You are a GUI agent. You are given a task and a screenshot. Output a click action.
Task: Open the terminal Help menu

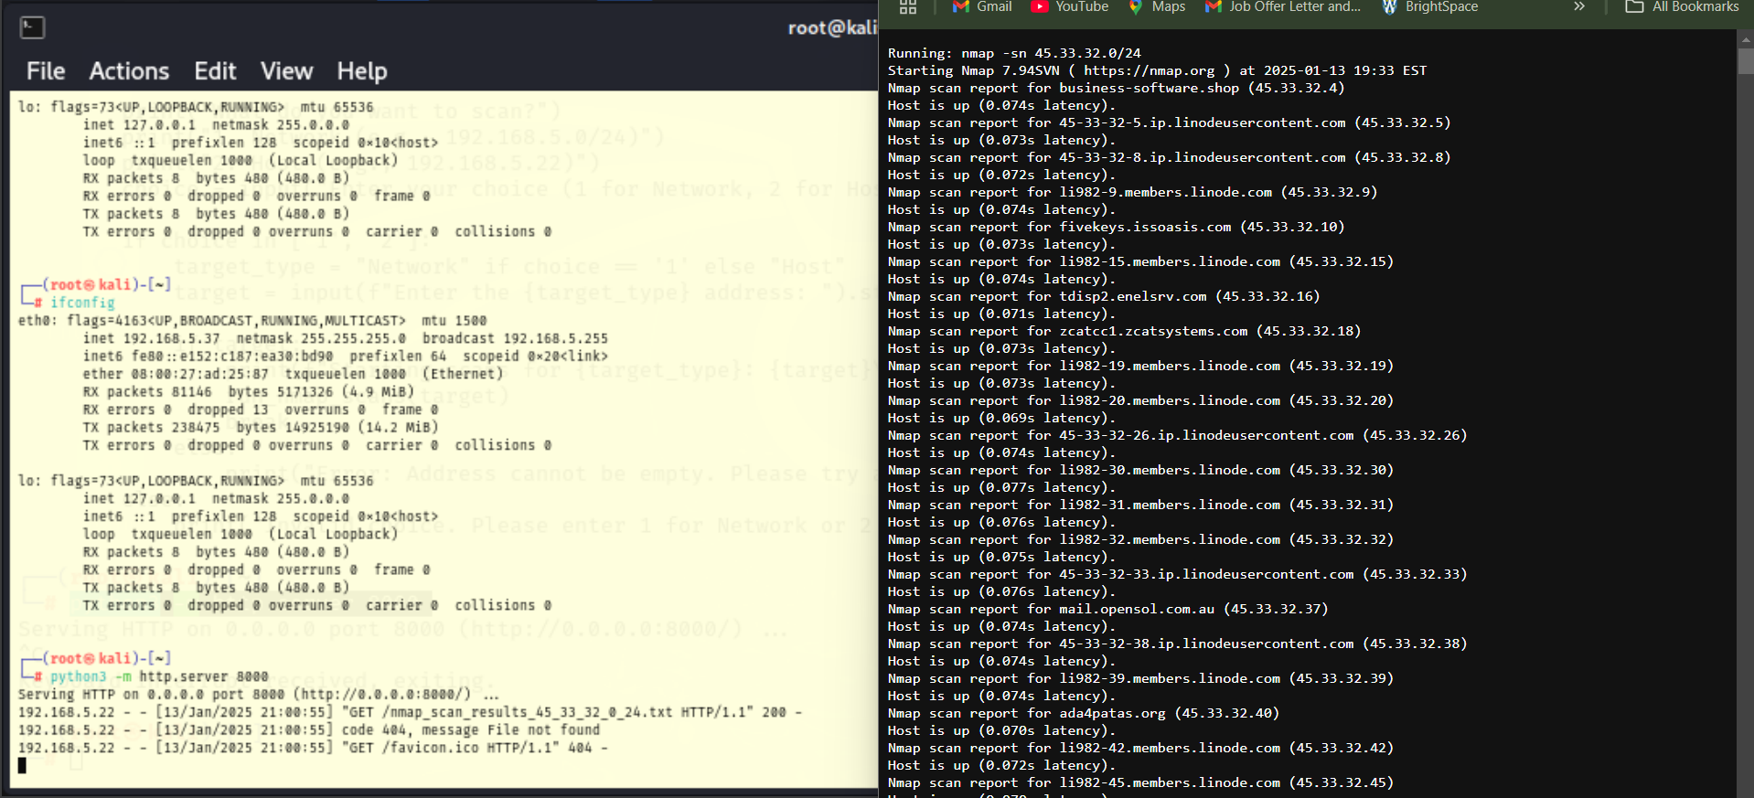[362, 71]
